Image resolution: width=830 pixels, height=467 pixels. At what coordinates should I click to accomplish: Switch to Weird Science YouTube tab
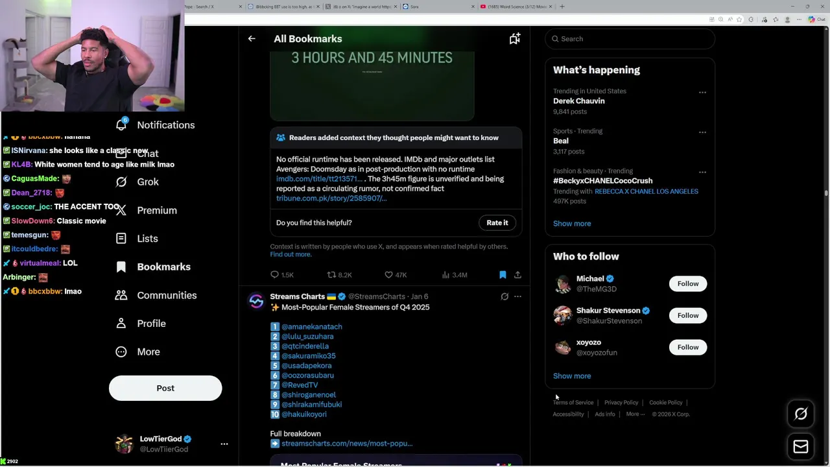pos(517,6)
